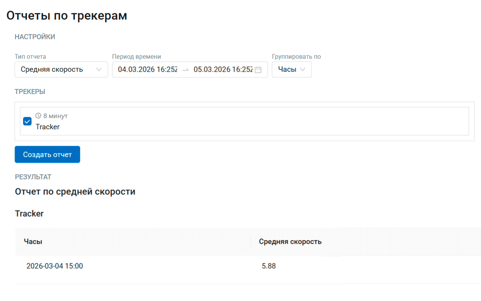The image size is (481, 301).
Task: Select the Tracker name in trackers list
Action: [48, 127]
